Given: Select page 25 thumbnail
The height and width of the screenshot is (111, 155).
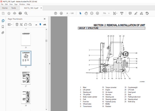Looking at the screenshot, I should pos(26,39).
